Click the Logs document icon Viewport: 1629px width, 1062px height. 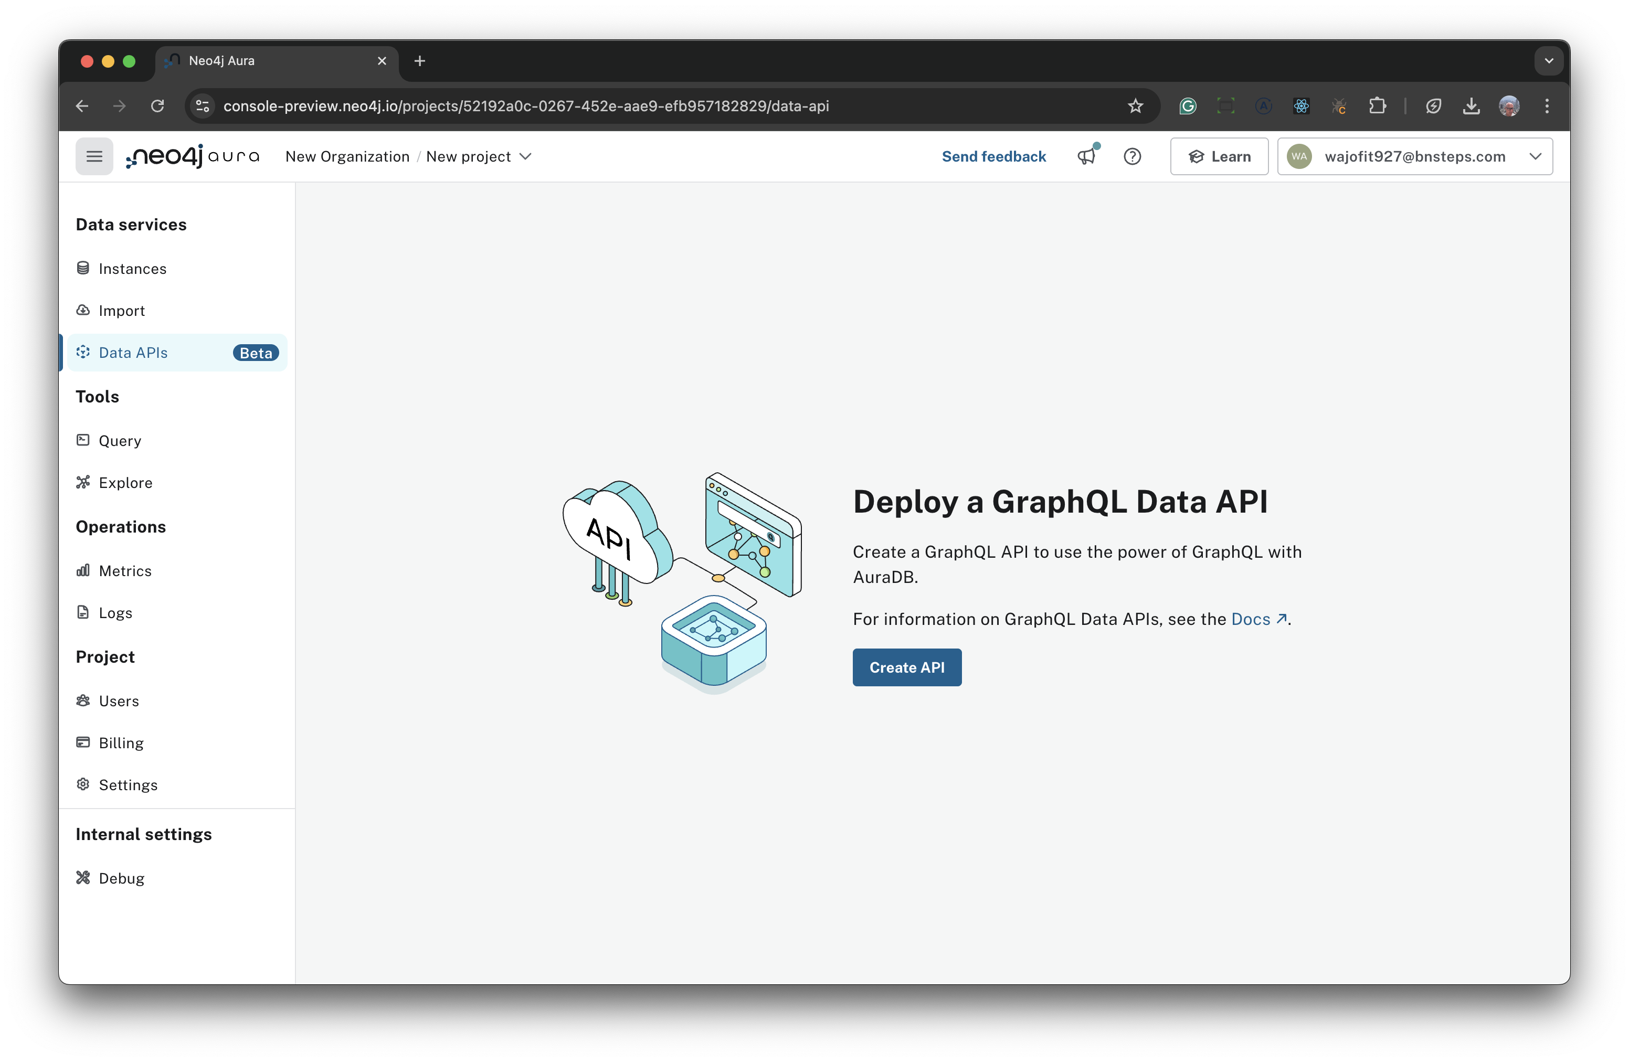coord(83,612)
